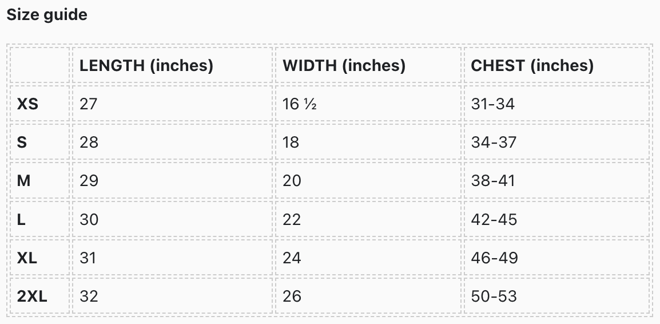Click the CHEST (inches) column header
The image size is (660, 324).
coord(532,65)
